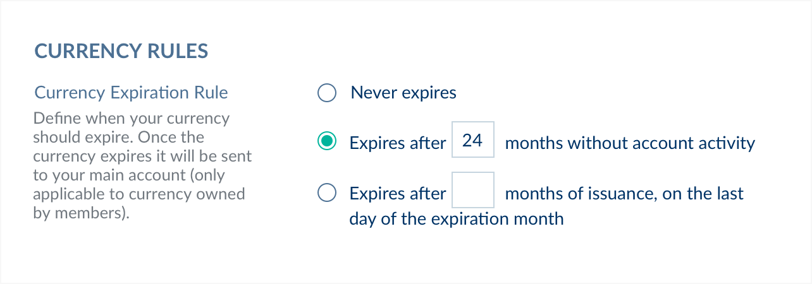The width and height of the screenshot is (812, 284).
Task: Click the CURRENCY RULES section heading
Action: click(121, 51)
